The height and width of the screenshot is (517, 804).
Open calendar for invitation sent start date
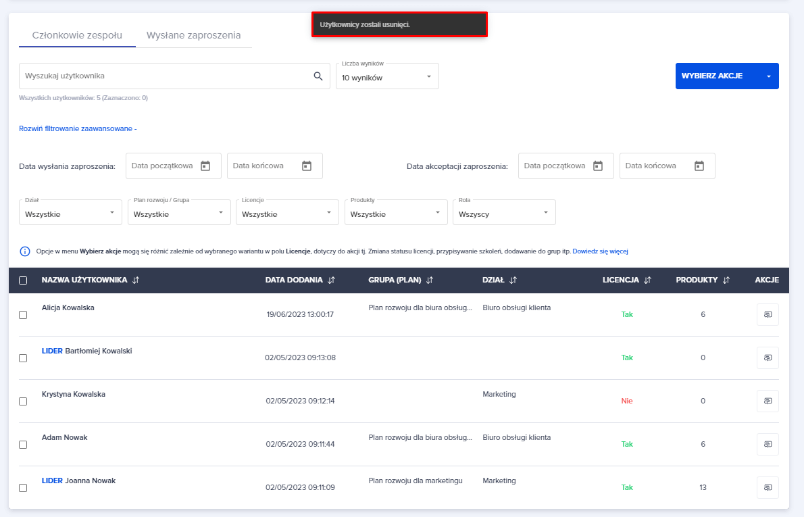[205, 166]
